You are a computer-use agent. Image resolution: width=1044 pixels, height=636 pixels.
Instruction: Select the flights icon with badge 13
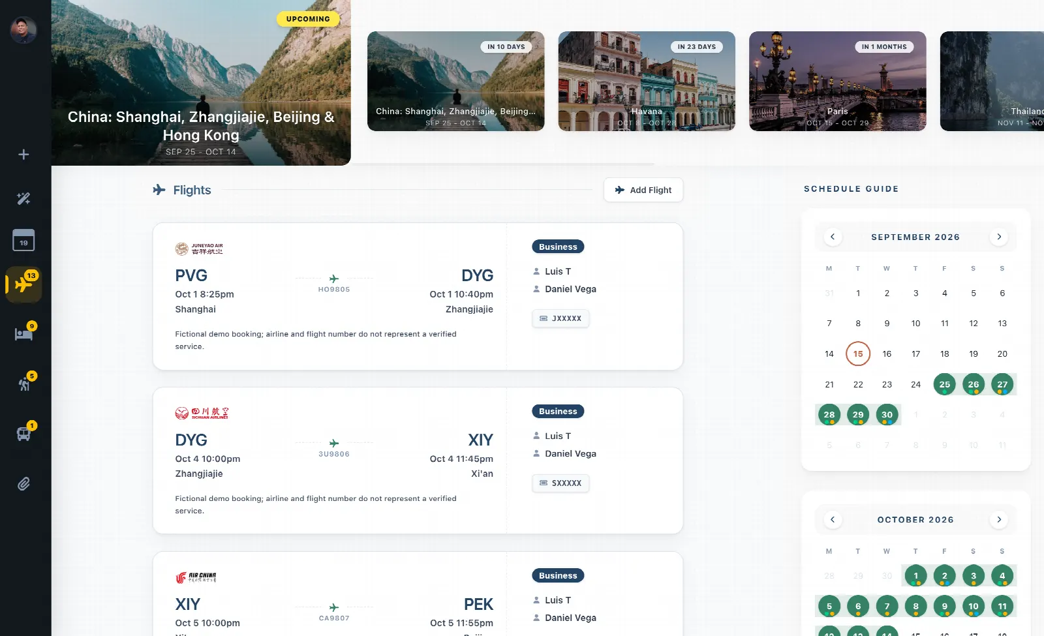coord(24,284)
